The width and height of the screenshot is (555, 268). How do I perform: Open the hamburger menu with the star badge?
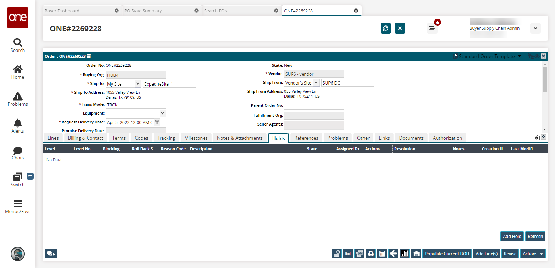[432, 28]
